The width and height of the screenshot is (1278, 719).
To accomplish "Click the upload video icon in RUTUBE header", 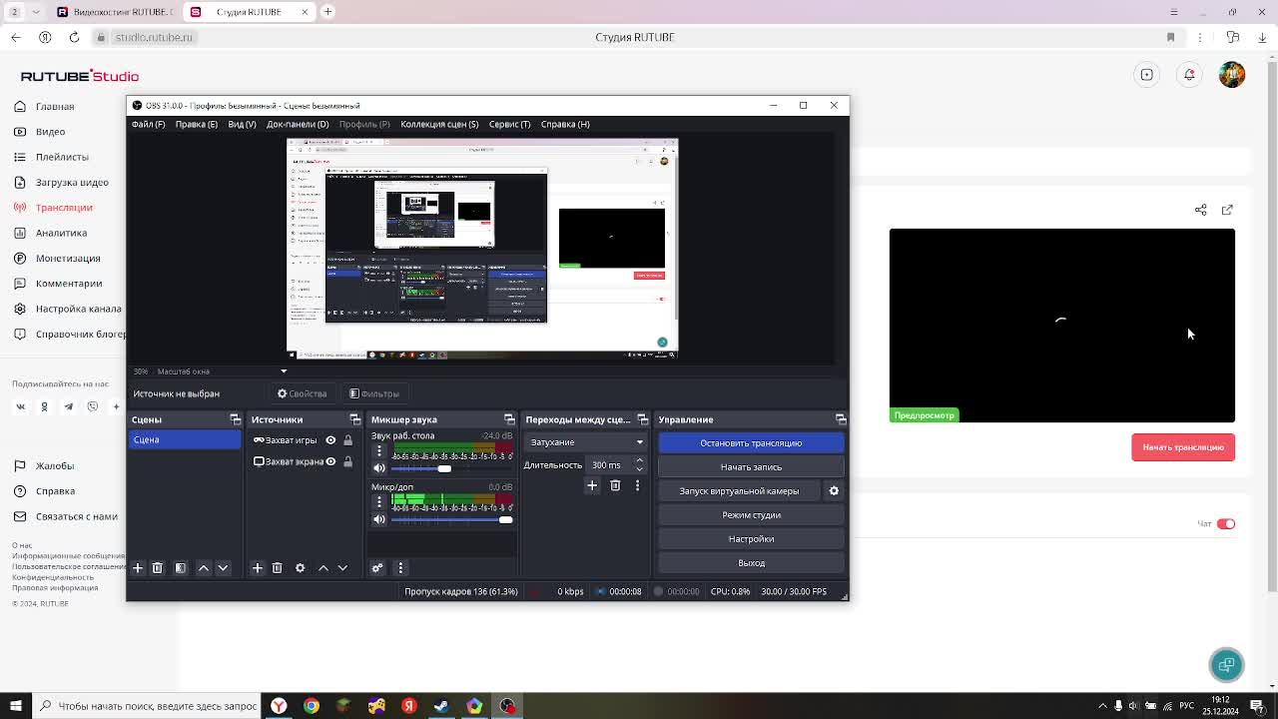I will click(x=1147, y=75).
